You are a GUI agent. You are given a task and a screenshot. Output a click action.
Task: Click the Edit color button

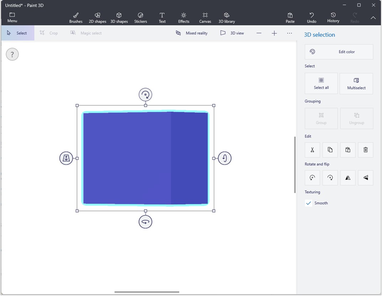(338, 52)
